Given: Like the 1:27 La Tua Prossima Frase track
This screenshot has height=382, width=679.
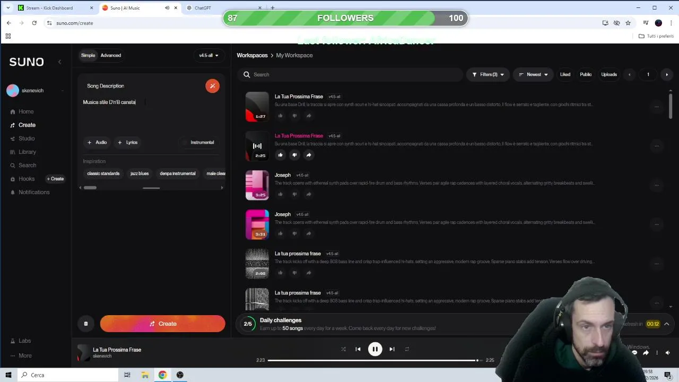Looking at the screenshot, I should pyautogui.click(x=280, y=116).
